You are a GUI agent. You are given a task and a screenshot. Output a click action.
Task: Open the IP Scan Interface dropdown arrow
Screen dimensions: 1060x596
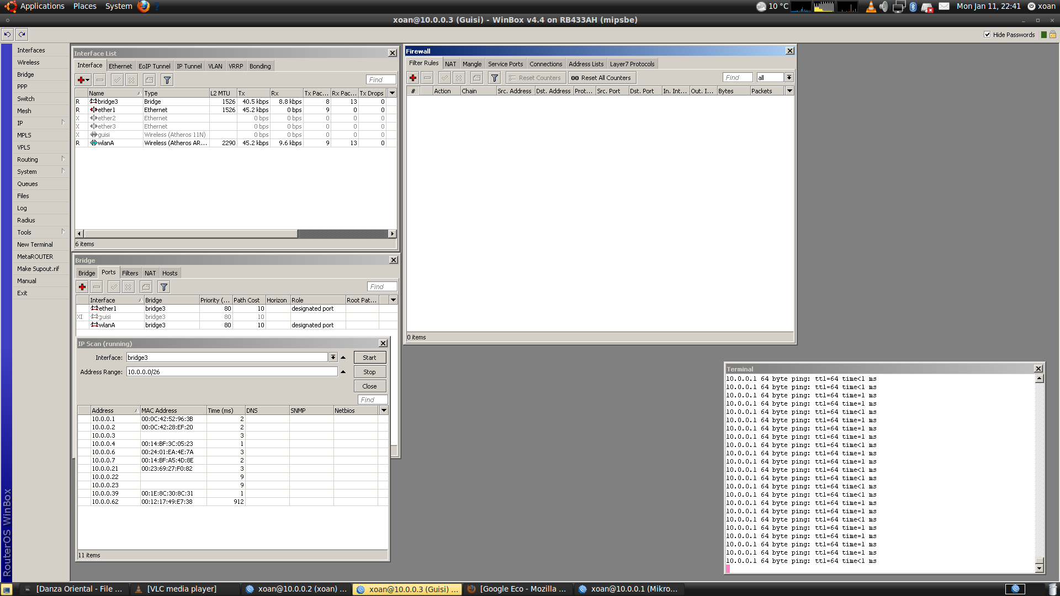pos(333,358)
